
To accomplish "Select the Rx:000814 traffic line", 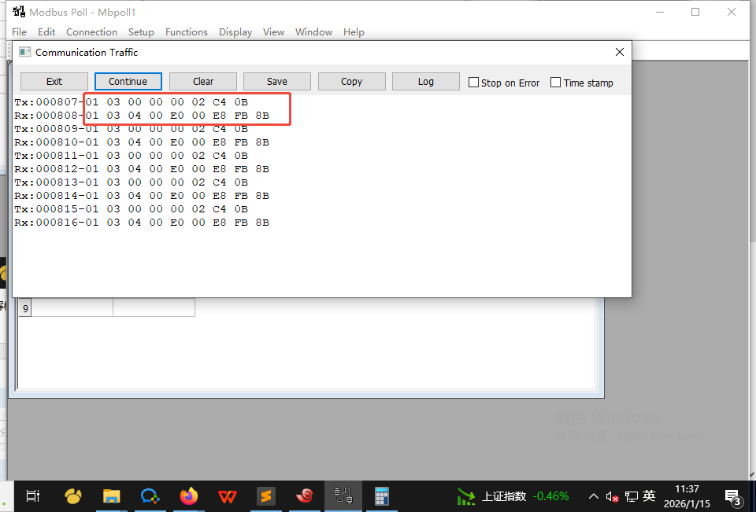I will [x=142, y=196].
